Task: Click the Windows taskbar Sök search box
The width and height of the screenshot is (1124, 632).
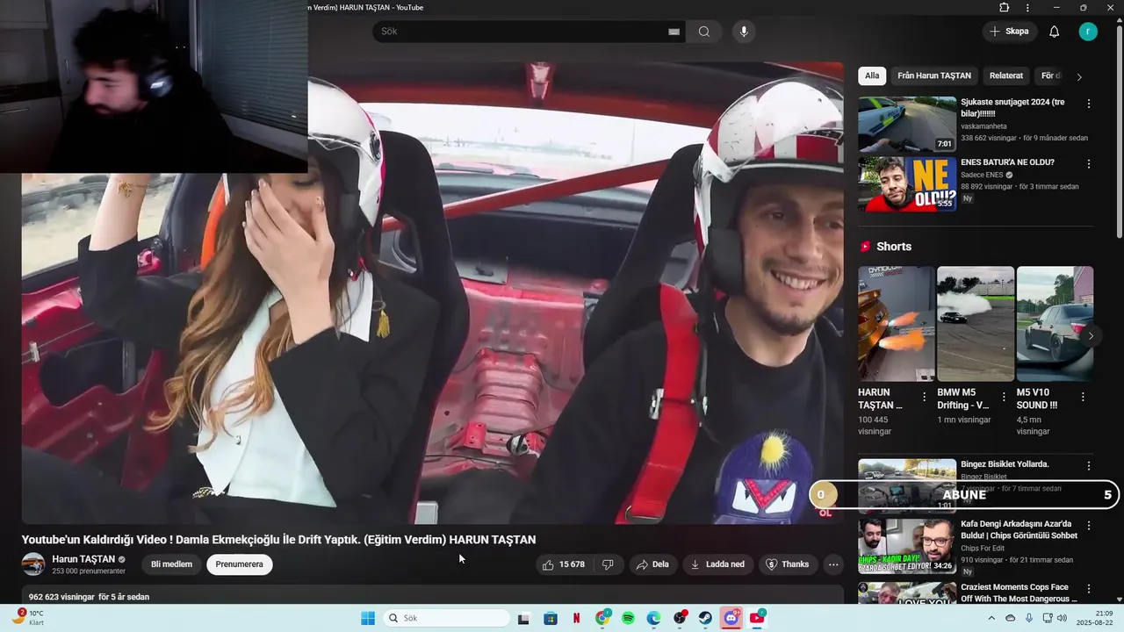Action: click(446, 618)
